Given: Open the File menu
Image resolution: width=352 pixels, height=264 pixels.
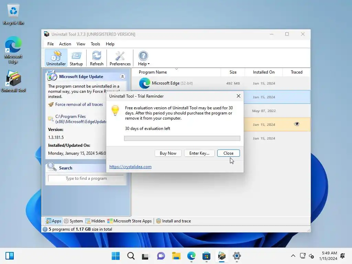Looking at the screenshot, I should click(x=51, y=44).
